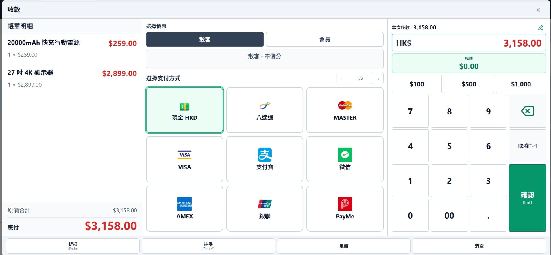Pick AMEX payment option
551x255 pixels.
[x=184, y=208]
